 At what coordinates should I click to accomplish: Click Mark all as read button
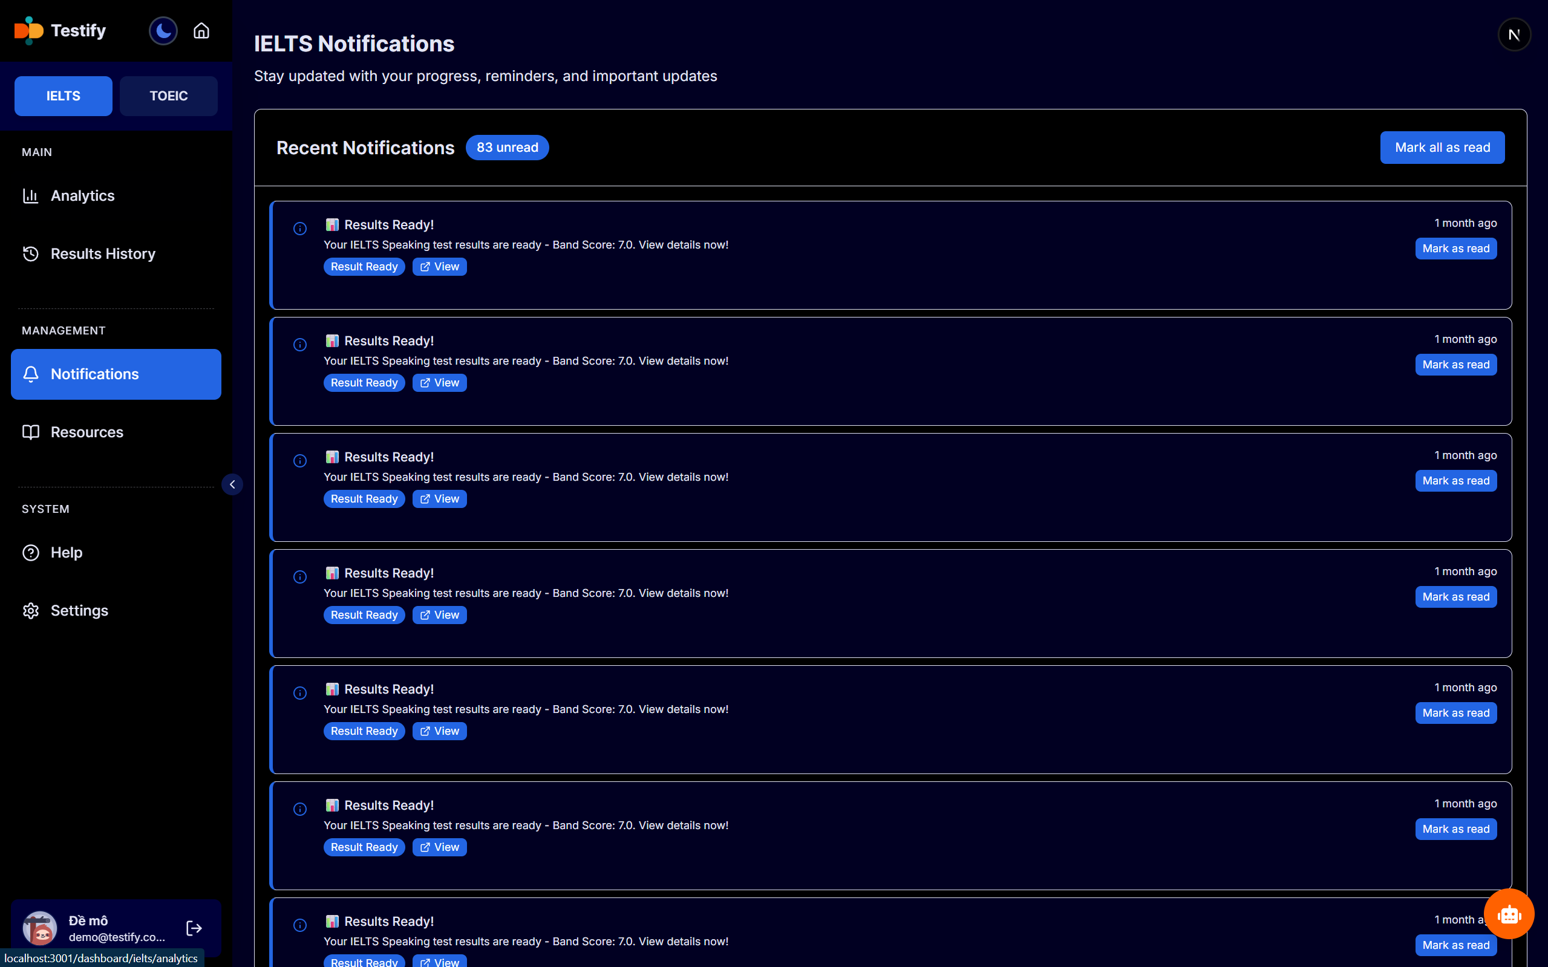(x=1442, y=148)
